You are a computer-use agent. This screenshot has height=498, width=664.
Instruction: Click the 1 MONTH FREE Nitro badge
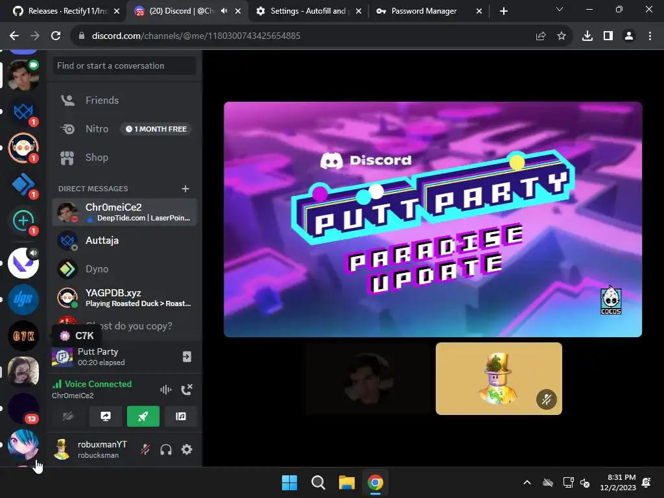click(x=156, y=129)
